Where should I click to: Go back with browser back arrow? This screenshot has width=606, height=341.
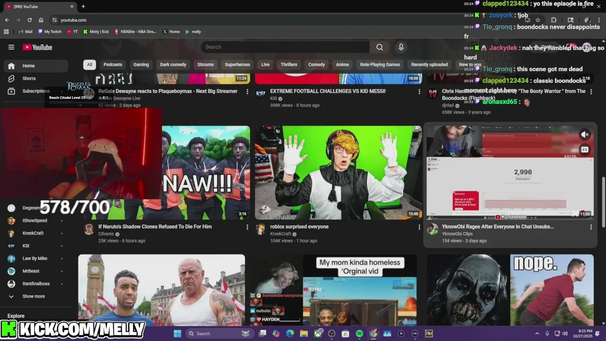7,20
